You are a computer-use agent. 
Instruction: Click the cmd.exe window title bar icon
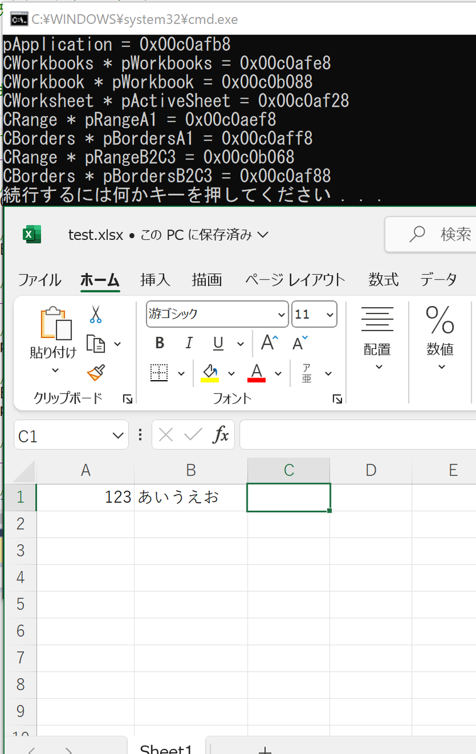19,19
